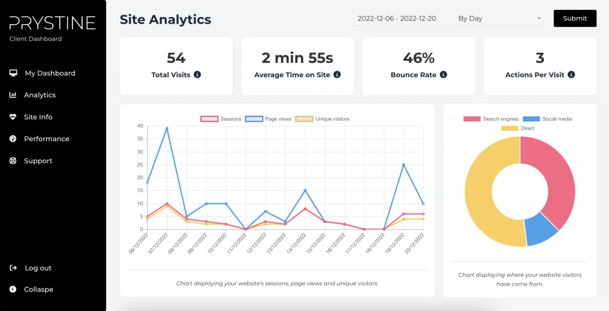The width and height of the screenshot is (609, 311).
Task: Click the exit-arrow icon beside Log out
Action: click(x=13, y=268)
